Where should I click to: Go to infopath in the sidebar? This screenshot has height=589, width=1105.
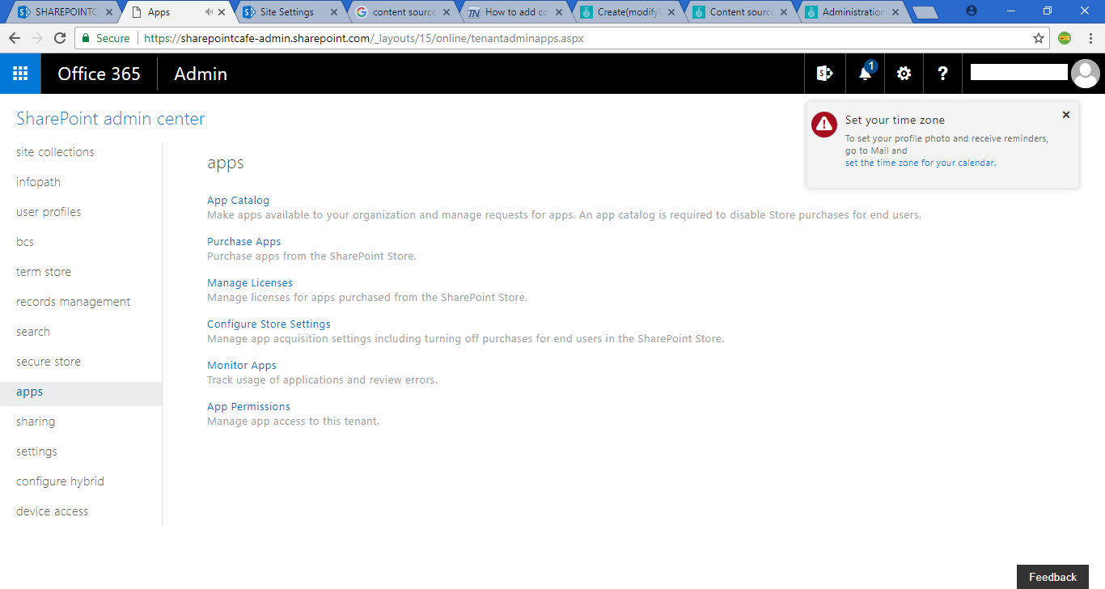[x=38, y=182]
